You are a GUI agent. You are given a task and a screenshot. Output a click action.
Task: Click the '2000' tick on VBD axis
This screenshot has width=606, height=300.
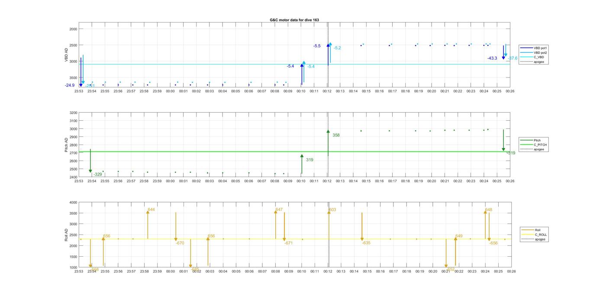[x=73, y=29]
